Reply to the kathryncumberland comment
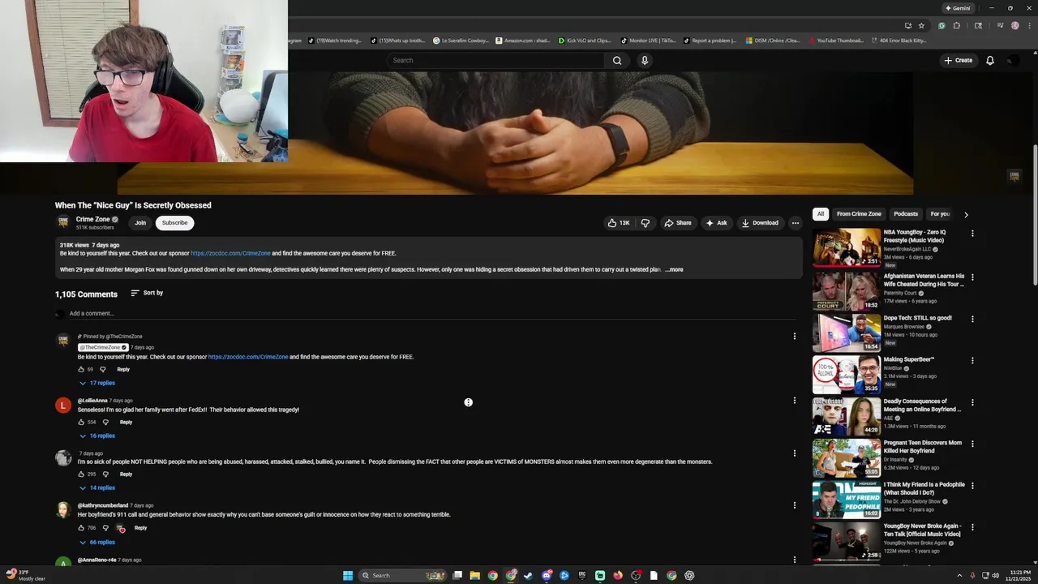The width and height of the screenshot is (1038, 584). [140, 528]
